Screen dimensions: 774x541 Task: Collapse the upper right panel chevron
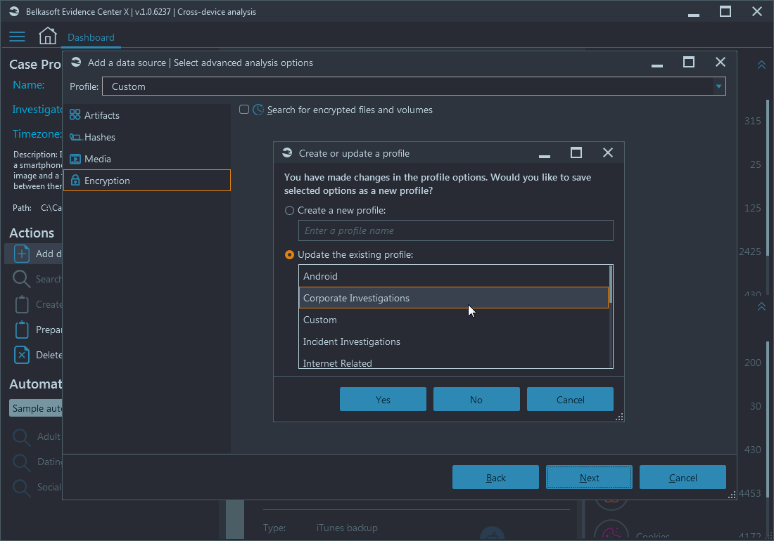[x=761, y=65]
